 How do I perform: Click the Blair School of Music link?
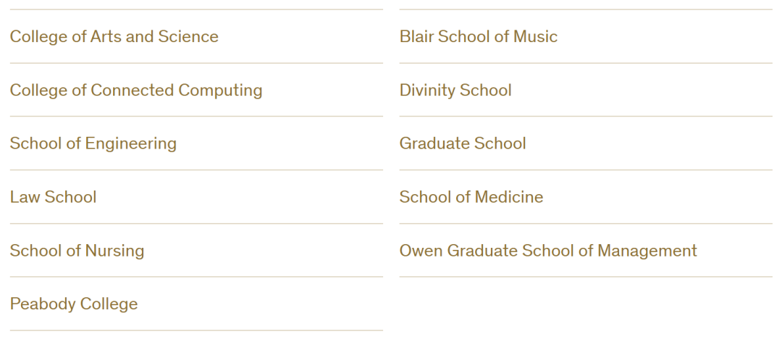tap(479, 36)
